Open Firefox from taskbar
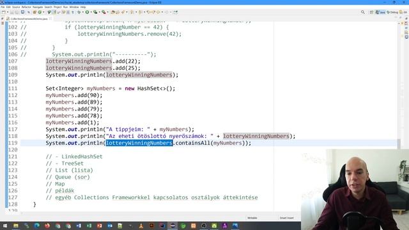 [x=47, y=226]
